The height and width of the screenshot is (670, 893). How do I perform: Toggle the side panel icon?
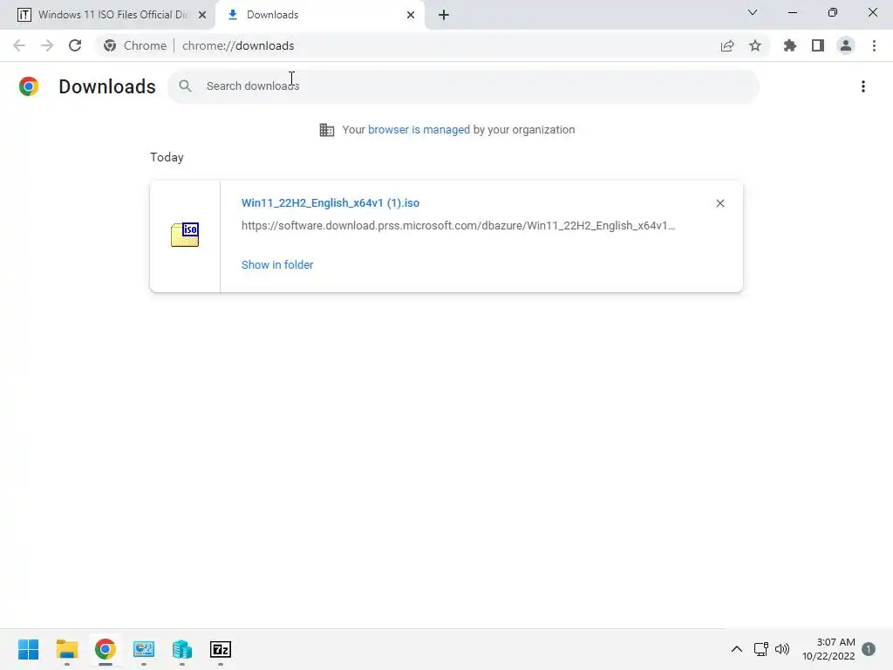tap(818, 45)
